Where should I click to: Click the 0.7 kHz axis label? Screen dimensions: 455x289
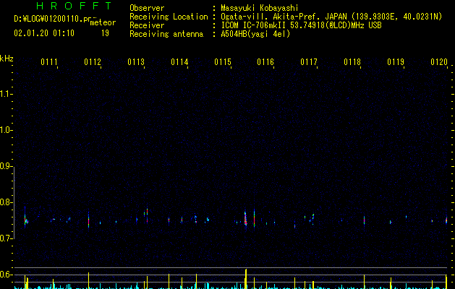point(6,238)
